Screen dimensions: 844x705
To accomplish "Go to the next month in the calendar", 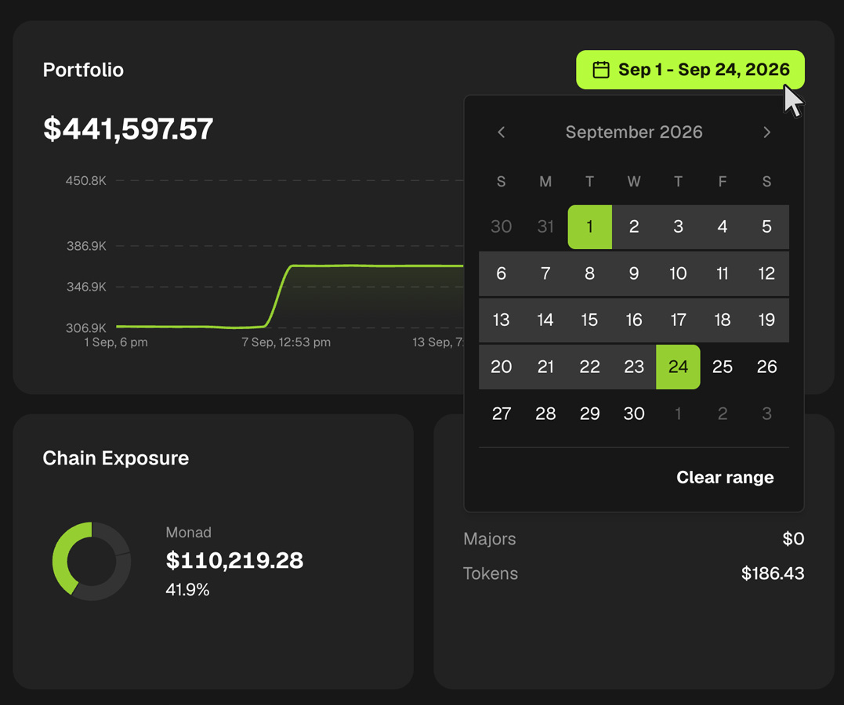I will click(766, 132).
